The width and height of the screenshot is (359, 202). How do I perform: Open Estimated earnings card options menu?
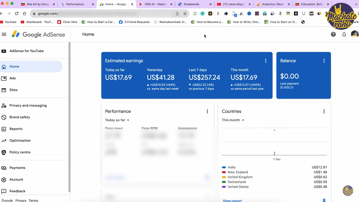coord(266,61)
